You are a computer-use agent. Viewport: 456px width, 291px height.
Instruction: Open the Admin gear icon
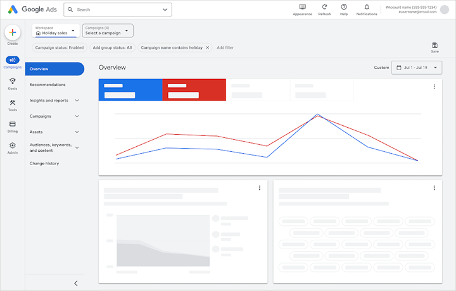click(13, 146)
